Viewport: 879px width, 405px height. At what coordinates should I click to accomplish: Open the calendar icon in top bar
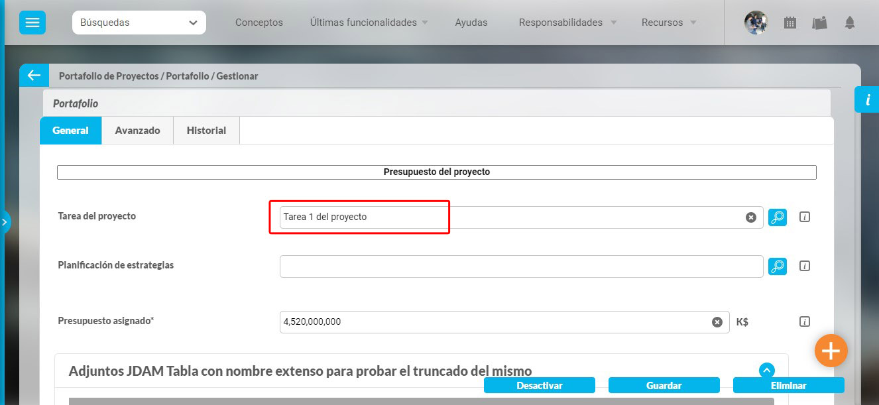(790, 23)
